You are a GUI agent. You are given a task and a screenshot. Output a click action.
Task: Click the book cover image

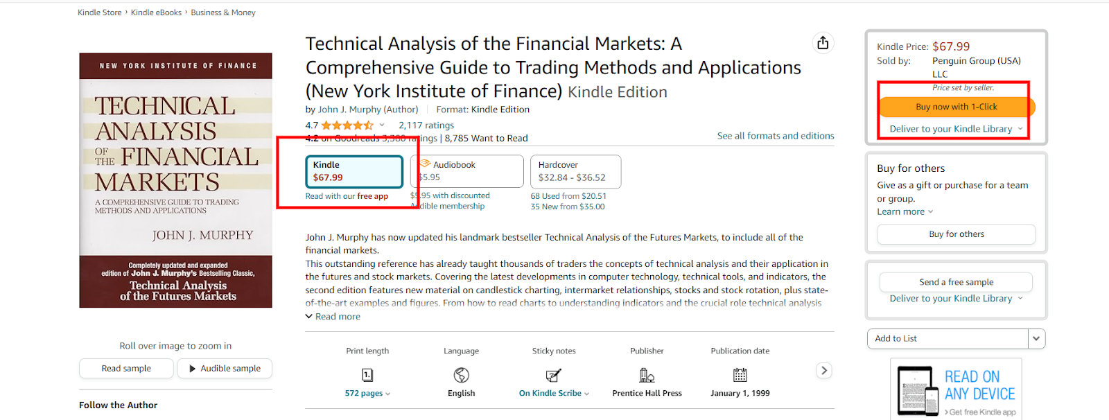tap(175, 180)
